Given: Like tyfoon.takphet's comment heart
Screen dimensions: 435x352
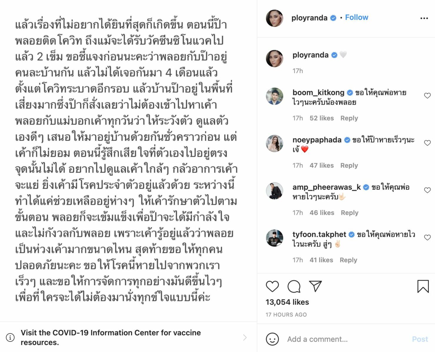Looking at the screenshot, I should click(x=427, y=237).
